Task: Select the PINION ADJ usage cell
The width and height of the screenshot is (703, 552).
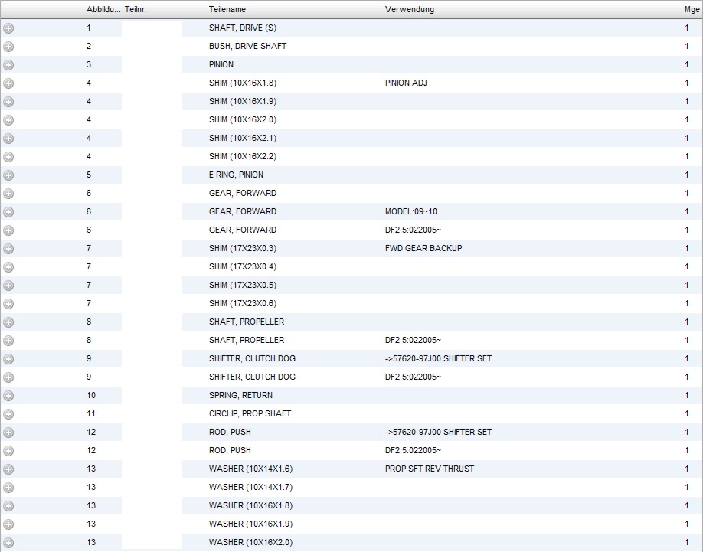Action: [406, 83]
